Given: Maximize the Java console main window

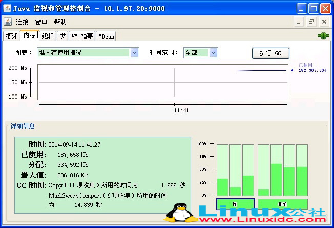Looking at the screenshot, I should (314, 9).
